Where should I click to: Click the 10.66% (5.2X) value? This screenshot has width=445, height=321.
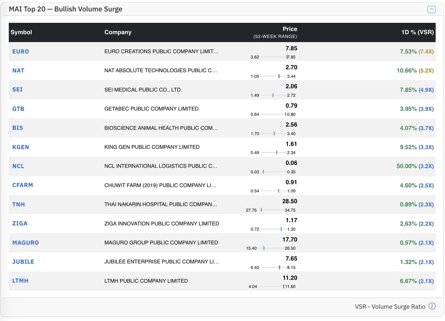click(415, 70)
